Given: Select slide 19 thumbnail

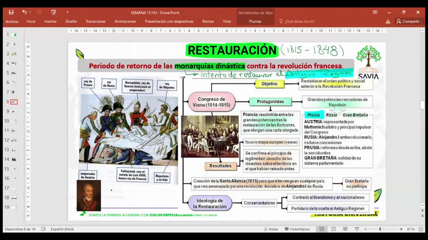Looking at the screenshot, I should (14, 207).
